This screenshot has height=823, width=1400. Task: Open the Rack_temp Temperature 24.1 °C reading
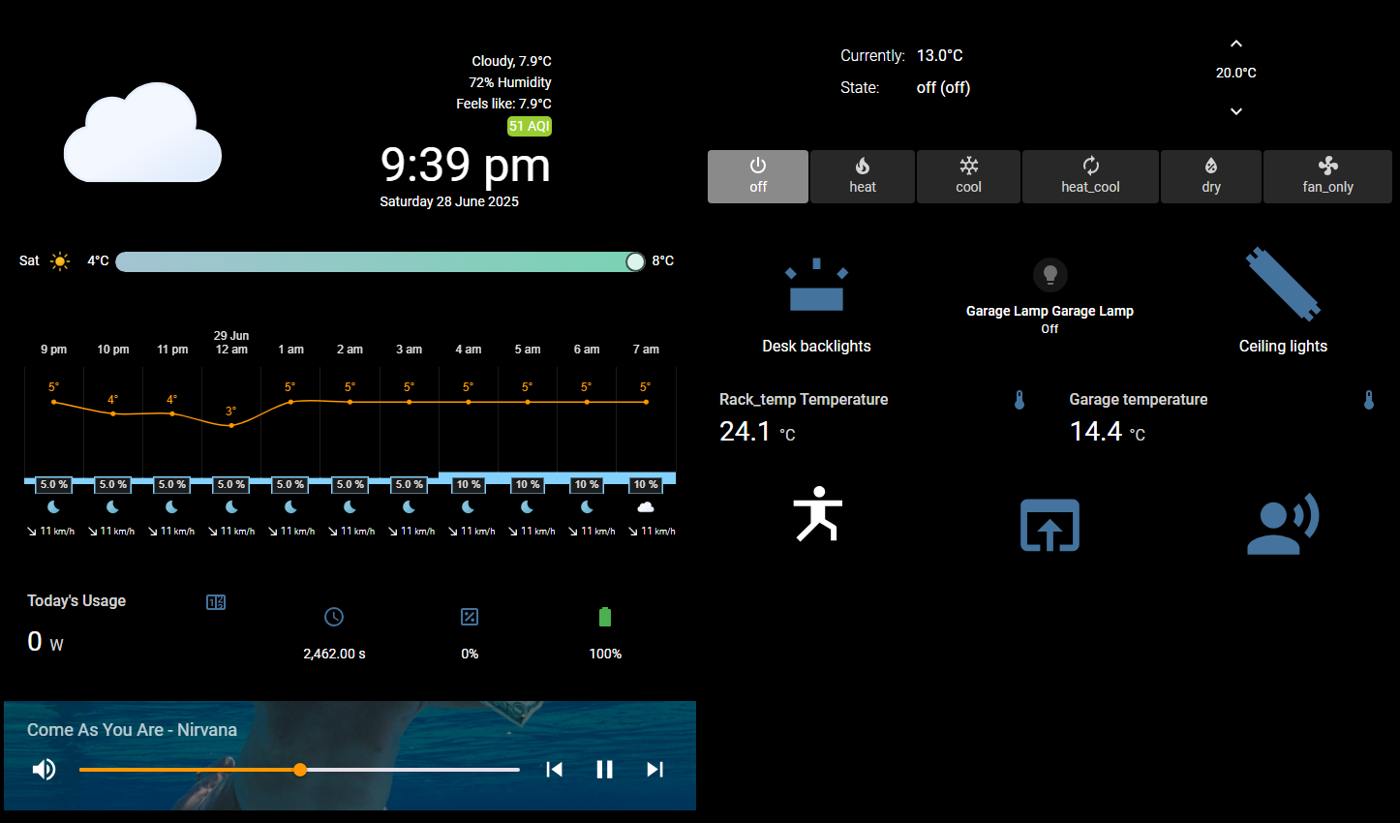pos(872,417)
